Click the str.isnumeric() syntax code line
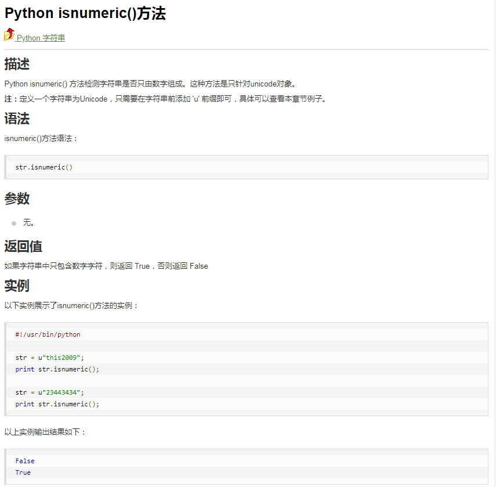The image size is (496, 487). pyautogui.click(x=44, y=167)
